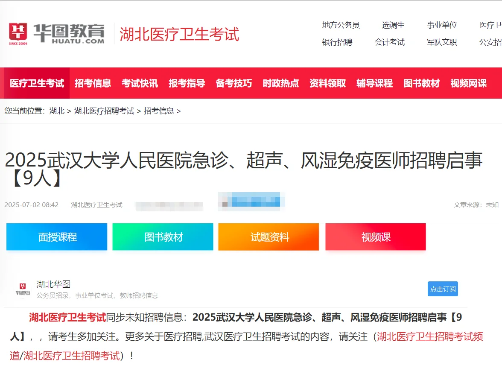Click the Huatu Education logo
This screenshot has height=377, width=502.
coord(57,34)
